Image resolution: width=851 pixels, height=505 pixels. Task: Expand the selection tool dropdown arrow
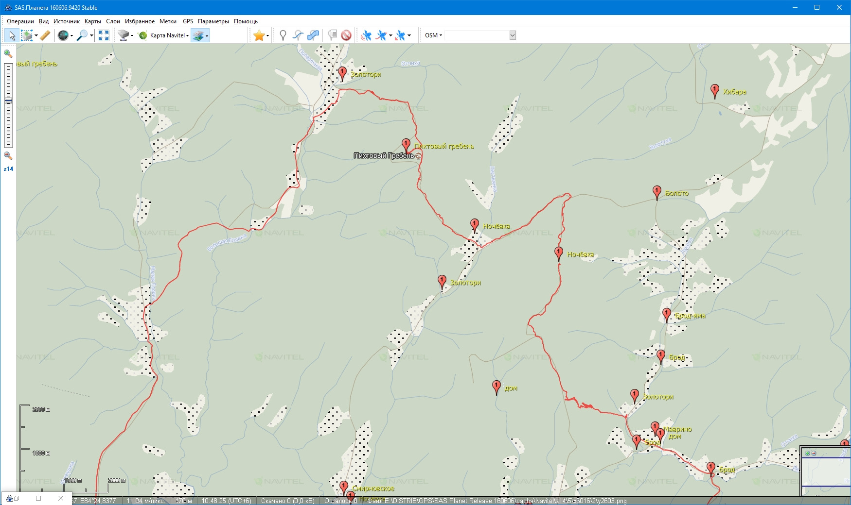click(x=36, y=35)
